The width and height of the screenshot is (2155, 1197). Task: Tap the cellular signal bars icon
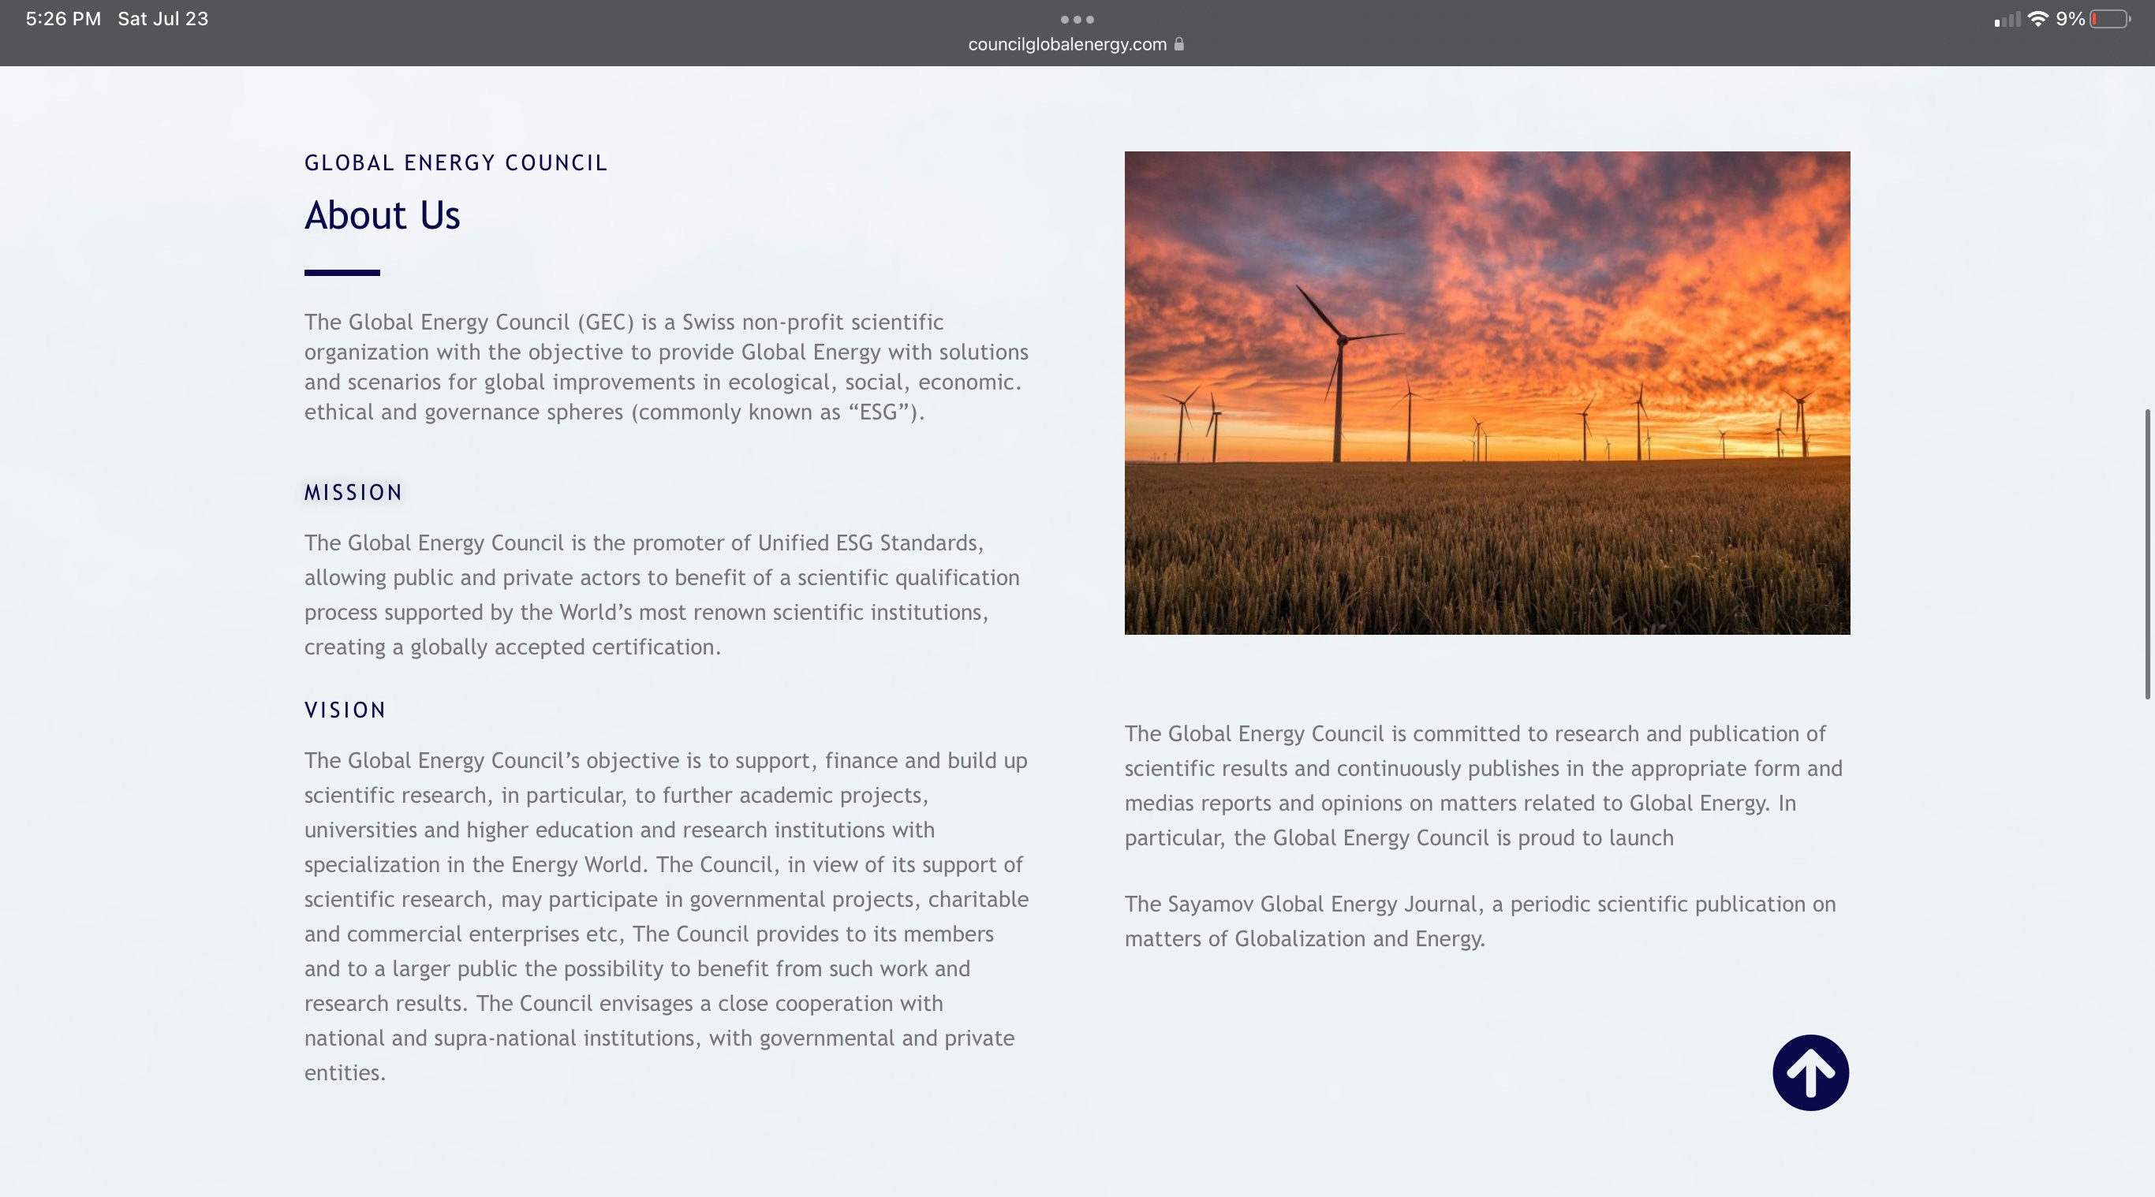[x=2006, y=19]
